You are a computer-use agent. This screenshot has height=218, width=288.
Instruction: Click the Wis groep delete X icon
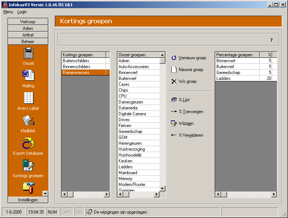pyautogui.click(x=174, y=81)
